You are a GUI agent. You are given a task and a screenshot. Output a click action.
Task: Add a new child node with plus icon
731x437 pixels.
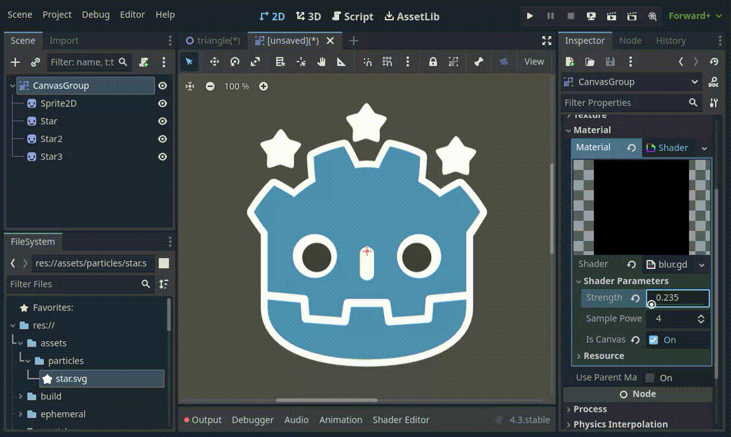15,62
